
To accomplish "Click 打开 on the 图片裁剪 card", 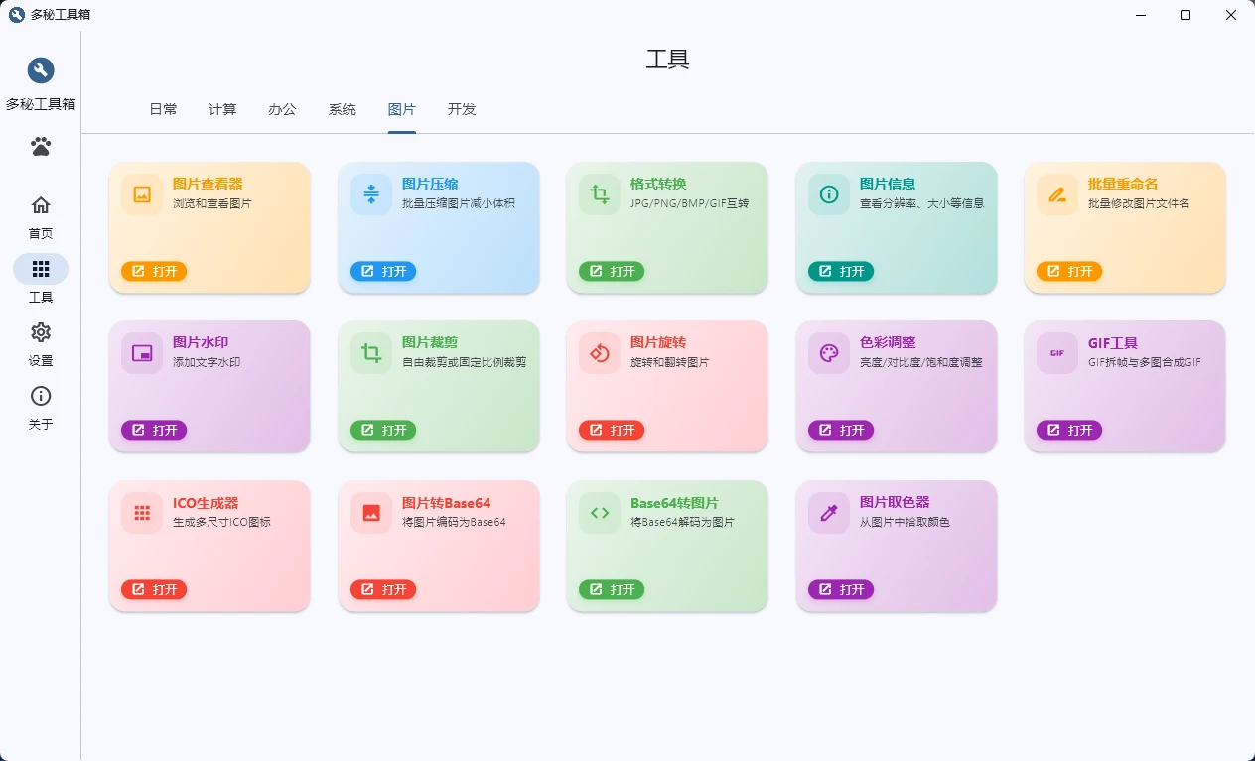I will pyautogui.click(x=382, y=430).
